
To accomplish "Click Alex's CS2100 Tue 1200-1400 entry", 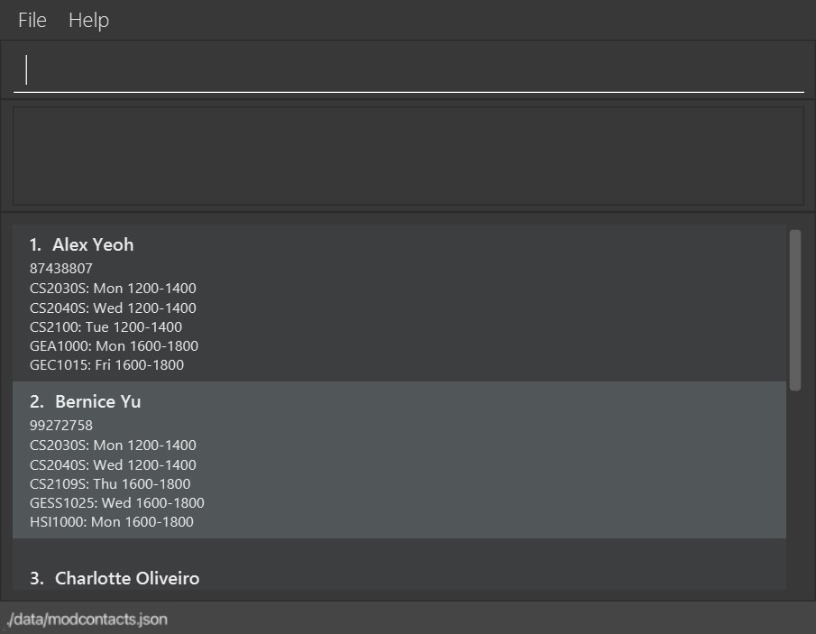I will coord(105,327).
